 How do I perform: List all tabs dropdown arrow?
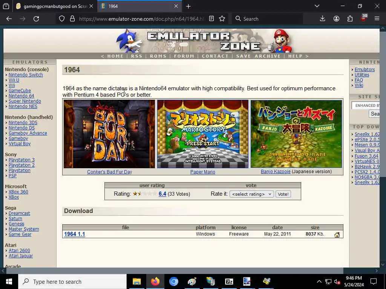[x=317, y=6]
